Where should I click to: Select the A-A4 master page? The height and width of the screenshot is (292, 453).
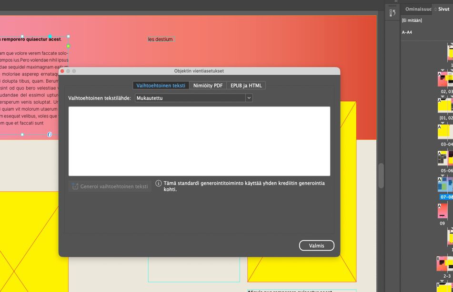[407, 32]
